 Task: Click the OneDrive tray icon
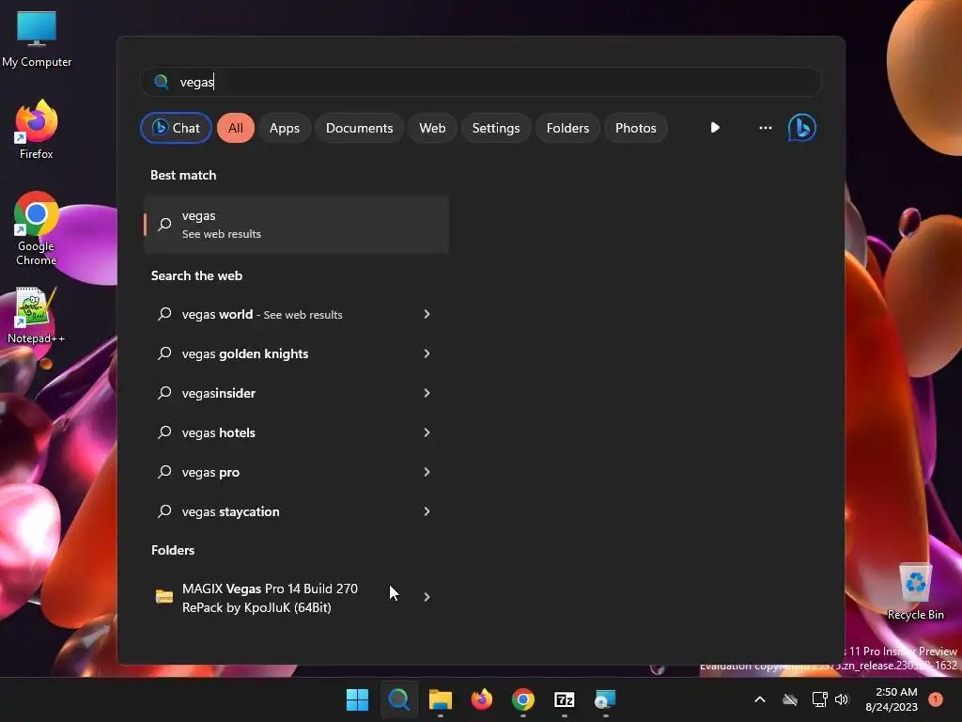coord(790,699)
